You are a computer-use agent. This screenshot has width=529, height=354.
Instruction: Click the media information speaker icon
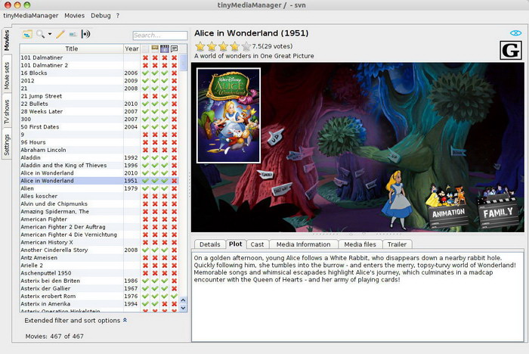[85, 34]
